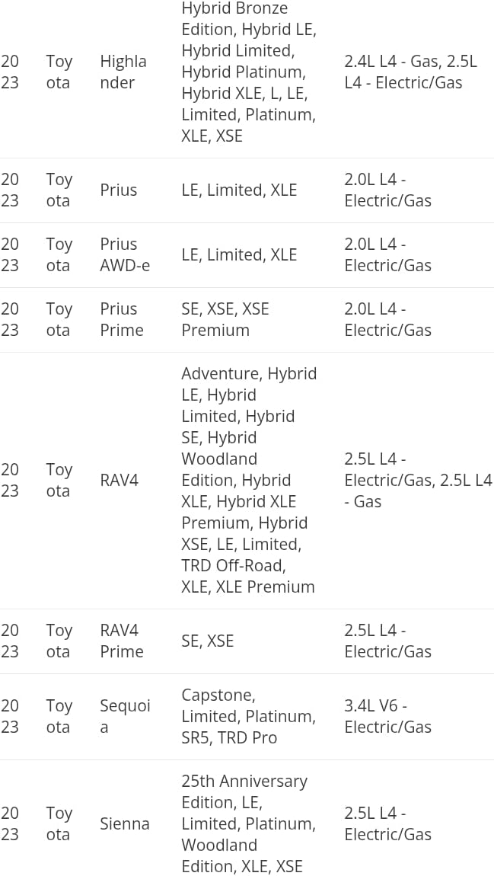The width and height of the screenshot is (494, 876).
Task: Click the Highlander model name cell
Action: (x=123, y=72)
